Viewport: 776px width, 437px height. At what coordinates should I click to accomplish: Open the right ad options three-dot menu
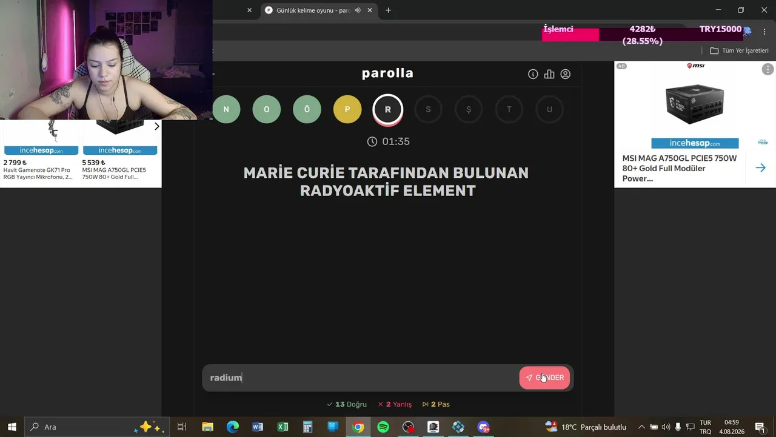pyautogui.click(x=768, y=69)
